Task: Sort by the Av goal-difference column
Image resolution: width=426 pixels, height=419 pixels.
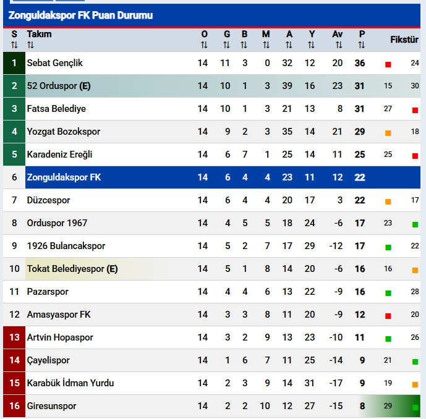Action: pyautogui.click(x=338, y=40)
